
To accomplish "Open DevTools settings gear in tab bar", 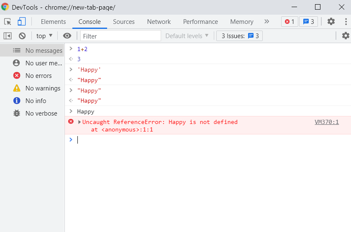I will [331, 21].
